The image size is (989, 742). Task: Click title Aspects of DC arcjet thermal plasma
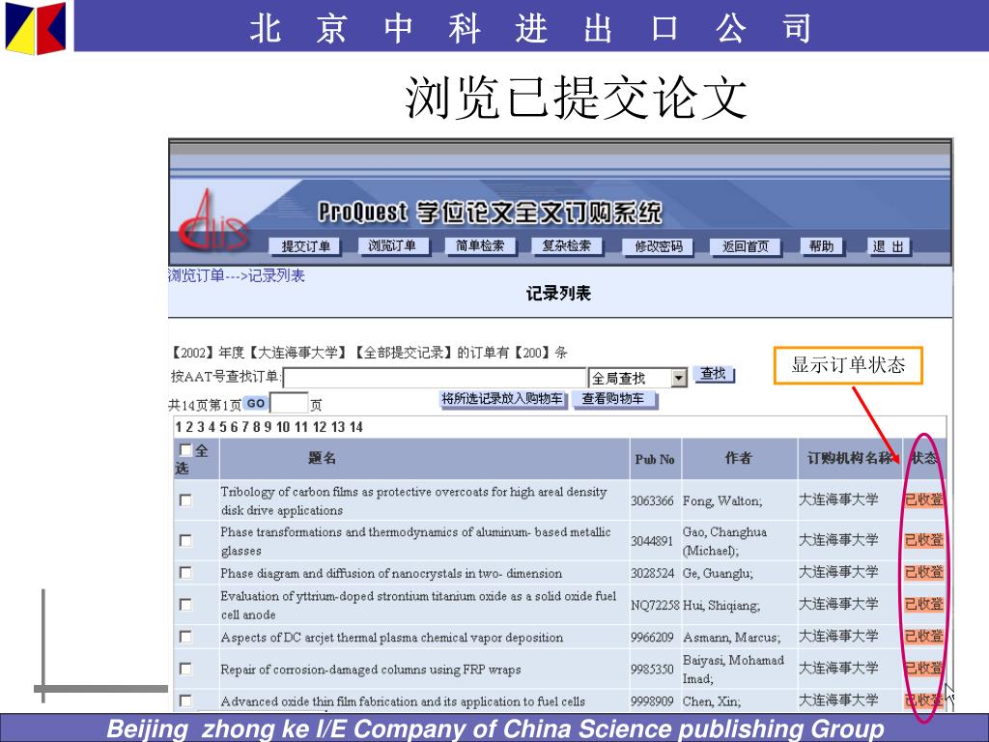[x=392, y=638]
